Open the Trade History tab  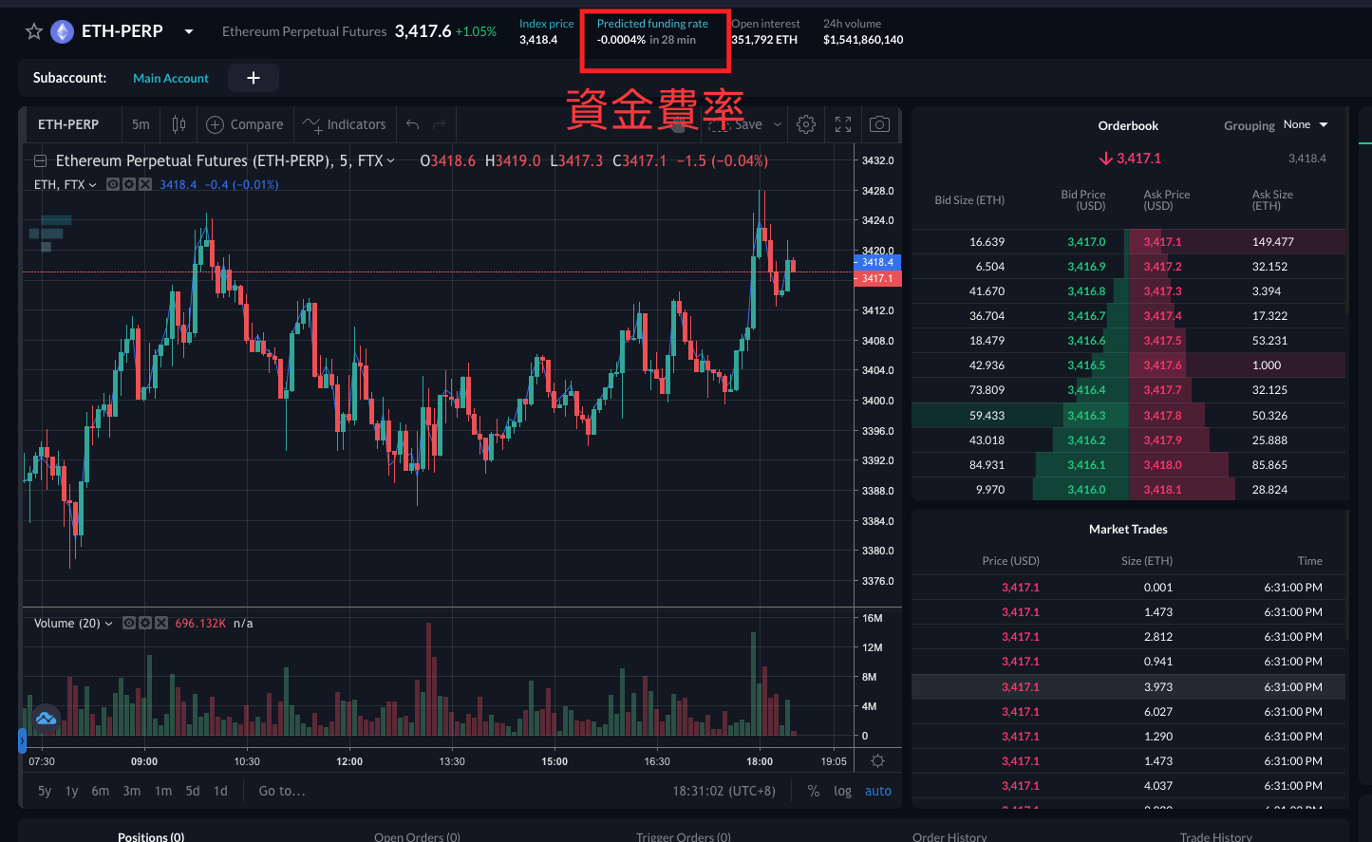(1216, 836)
